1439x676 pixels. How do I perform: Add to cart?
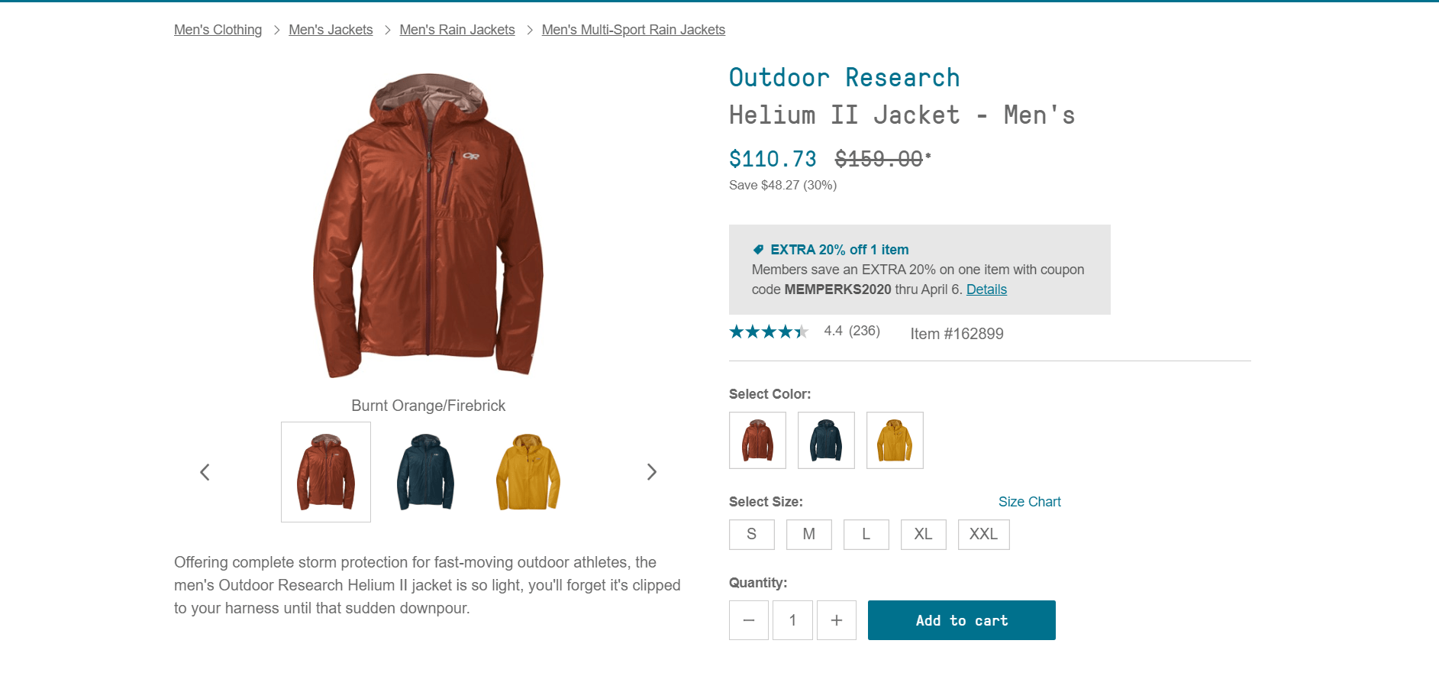[x=962, y=620]
